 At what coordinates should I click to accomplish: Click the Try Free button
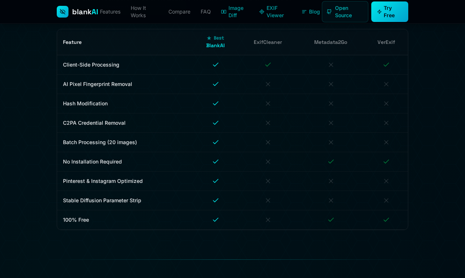(390, 12)
